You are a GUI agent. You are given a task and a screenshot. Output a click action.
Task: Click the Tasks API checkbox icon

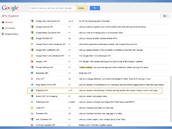32,108
